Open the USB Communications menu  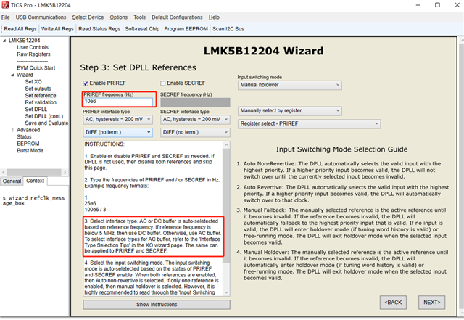point(41,17)
